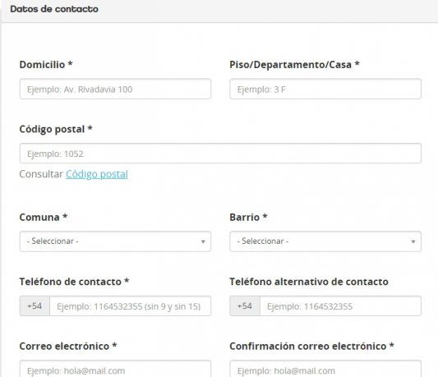Click the +54 prefix beside Teléfono de contacto
This screenshot has width=438, height=377.
pyautogui.click(x=35, y=306)
